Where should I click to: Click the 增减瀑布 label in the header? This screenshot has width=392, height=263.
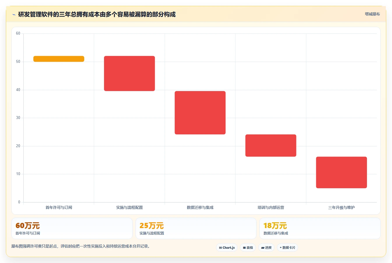(372, 14)
